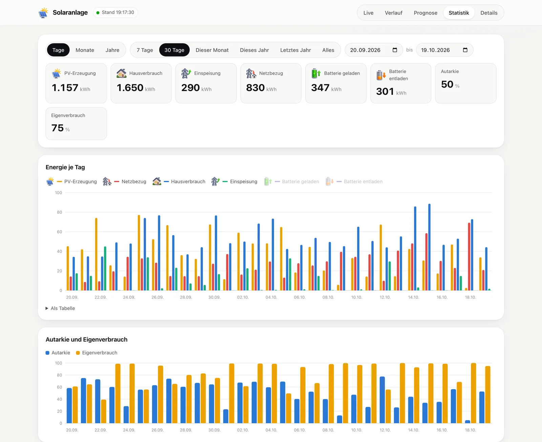The width and height of the screenshot is (542, 442).
Task: Open the Verlauf tab
Action: point(394,13)
